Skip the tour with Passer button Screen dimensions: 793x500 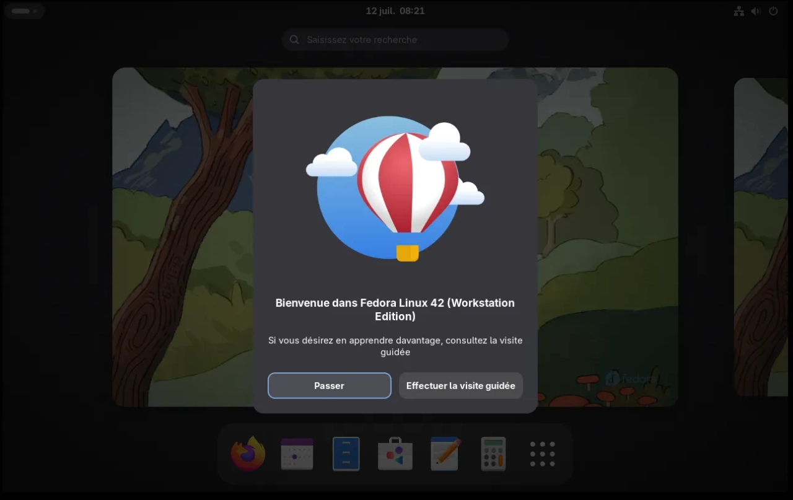[x=330, y=385]
